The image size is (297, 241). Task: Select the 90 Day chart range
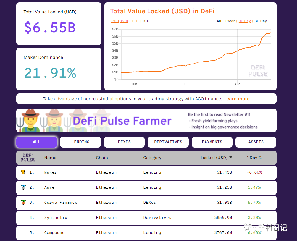click(x=245, y=21)
